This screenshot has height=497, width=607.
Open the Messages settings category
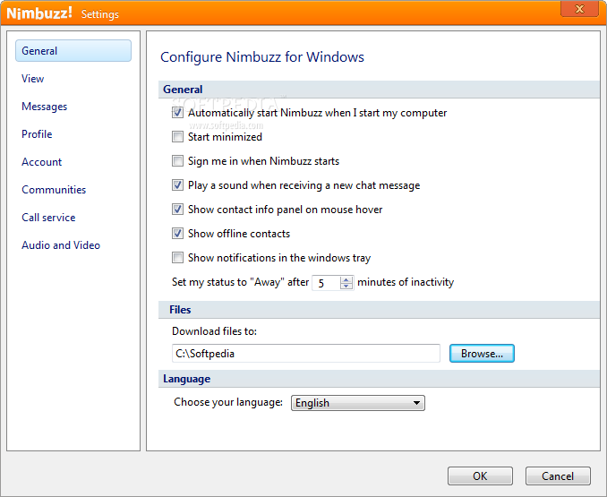click(44, 107)
